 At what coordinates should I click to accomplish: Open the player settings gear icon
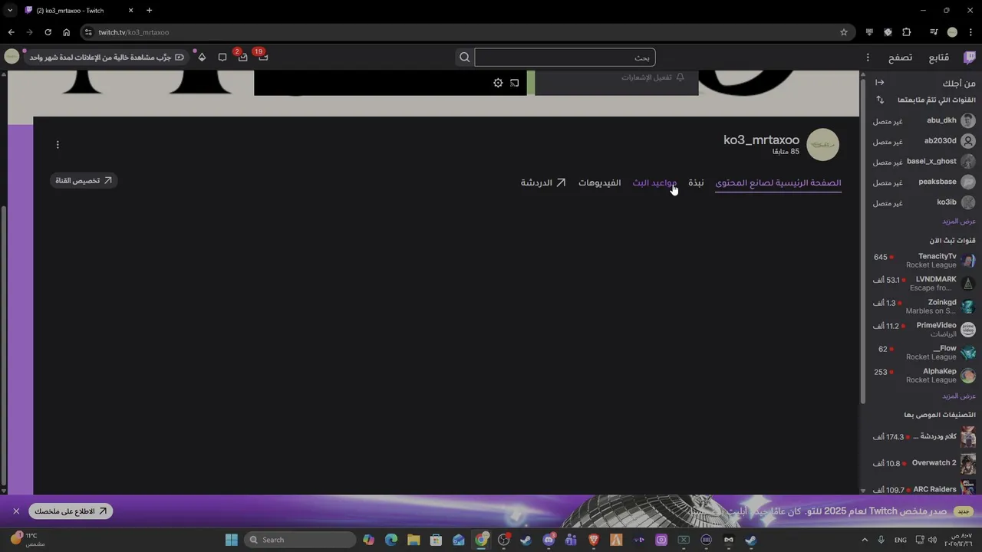(x=498, y=83)
